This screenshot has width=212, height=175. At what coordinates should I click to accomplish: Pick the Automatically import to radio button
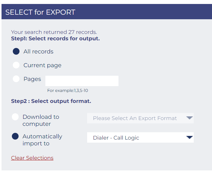click(x=15, y=136)
